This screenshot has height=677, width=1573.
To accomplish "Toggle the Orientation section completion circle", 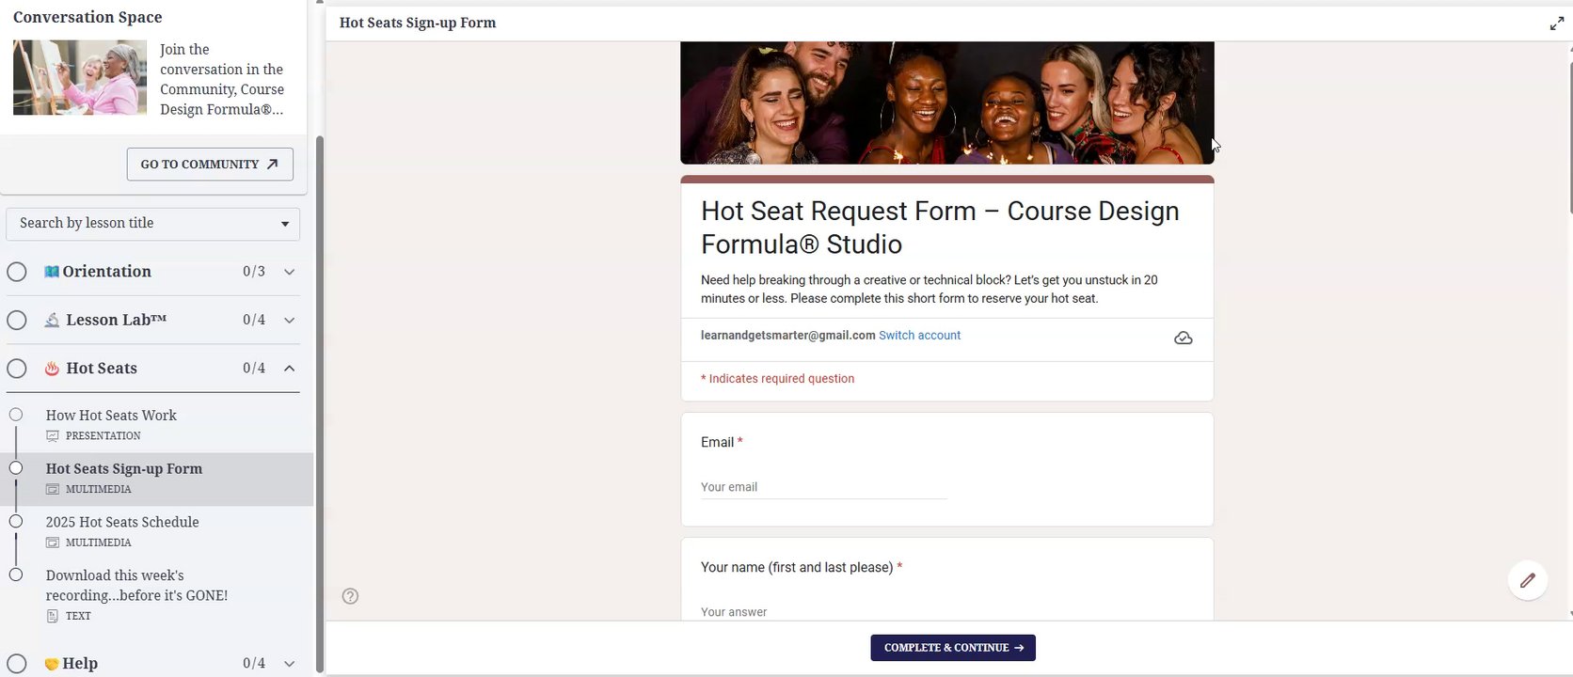I will 17,272.
